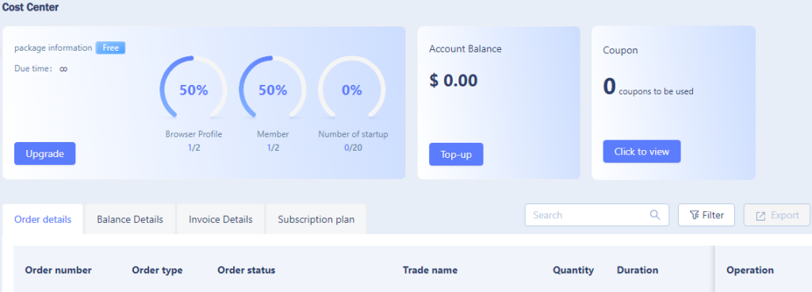
Task: Click the Filter funnel icon
Action: tap(695, 215)
